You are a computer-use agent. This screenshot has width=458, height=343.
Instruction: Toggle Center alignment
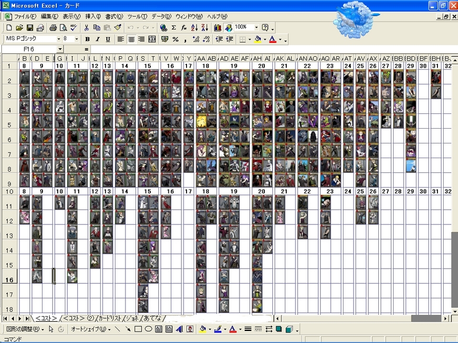[131, 39]
